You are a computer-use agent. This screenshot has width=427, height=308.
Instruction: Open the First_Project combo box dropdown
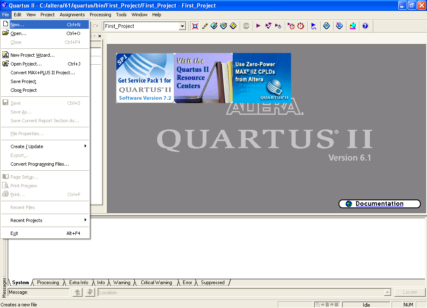[x=182, y=26]
